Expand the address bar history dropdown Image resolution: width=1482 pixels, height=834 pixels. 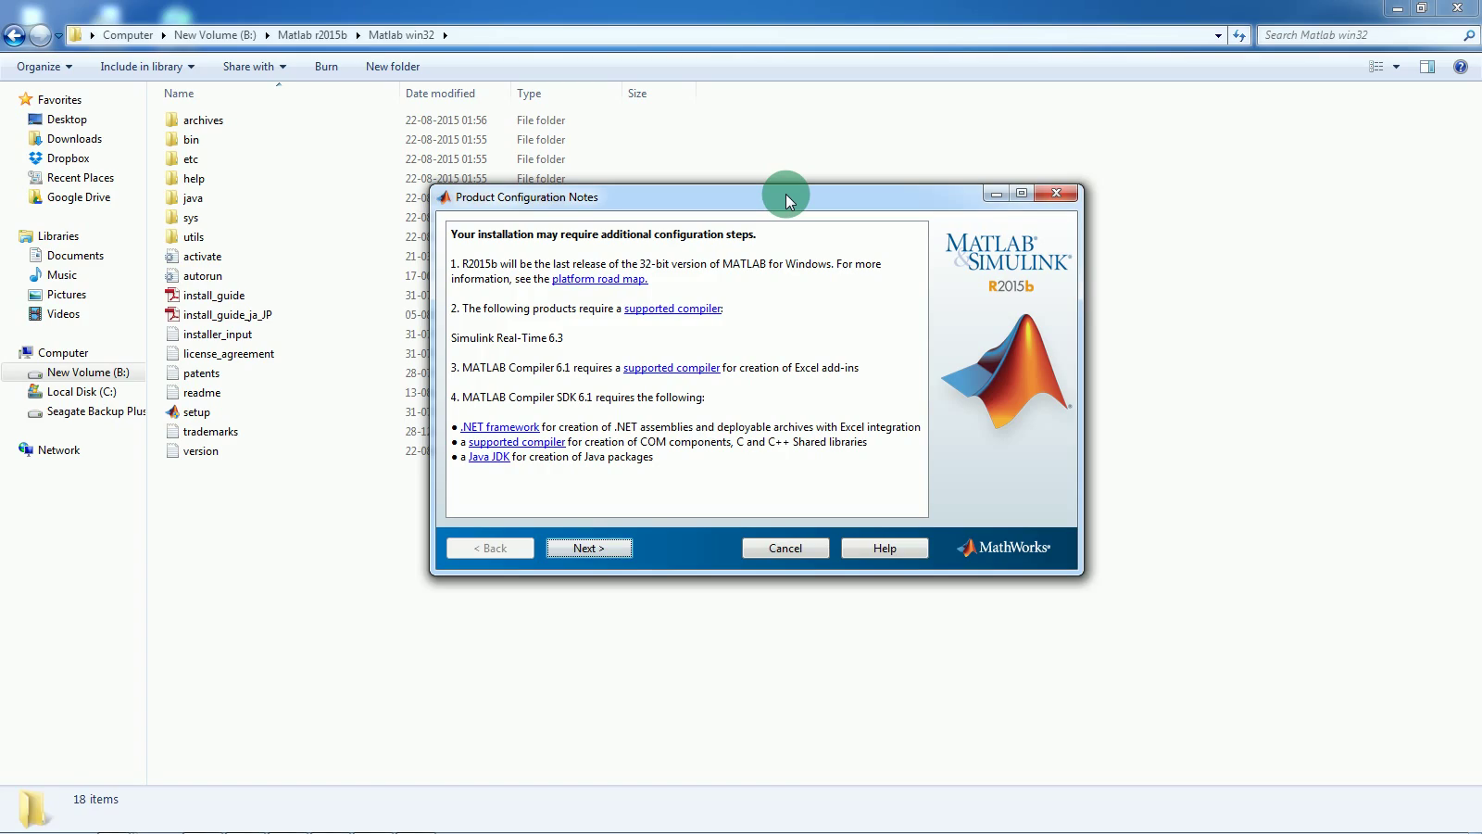click(1218, 35)
